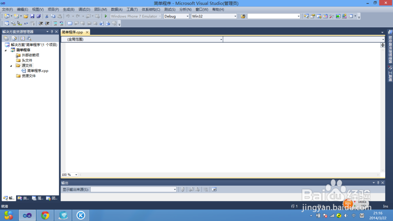Image resolution: width=393 pixels, height=221 pixels.
Task: Toggle auto-hide pin on Solution Explorer
Action: pos(52,32)
